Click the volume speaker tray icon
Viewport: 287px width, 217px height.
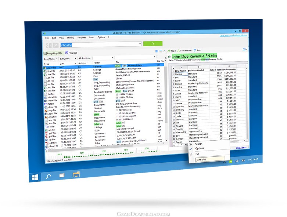coord(243,160)
